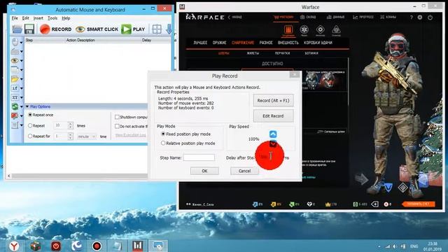Click the orange button in Warface's bottom bar

(419, 204)
